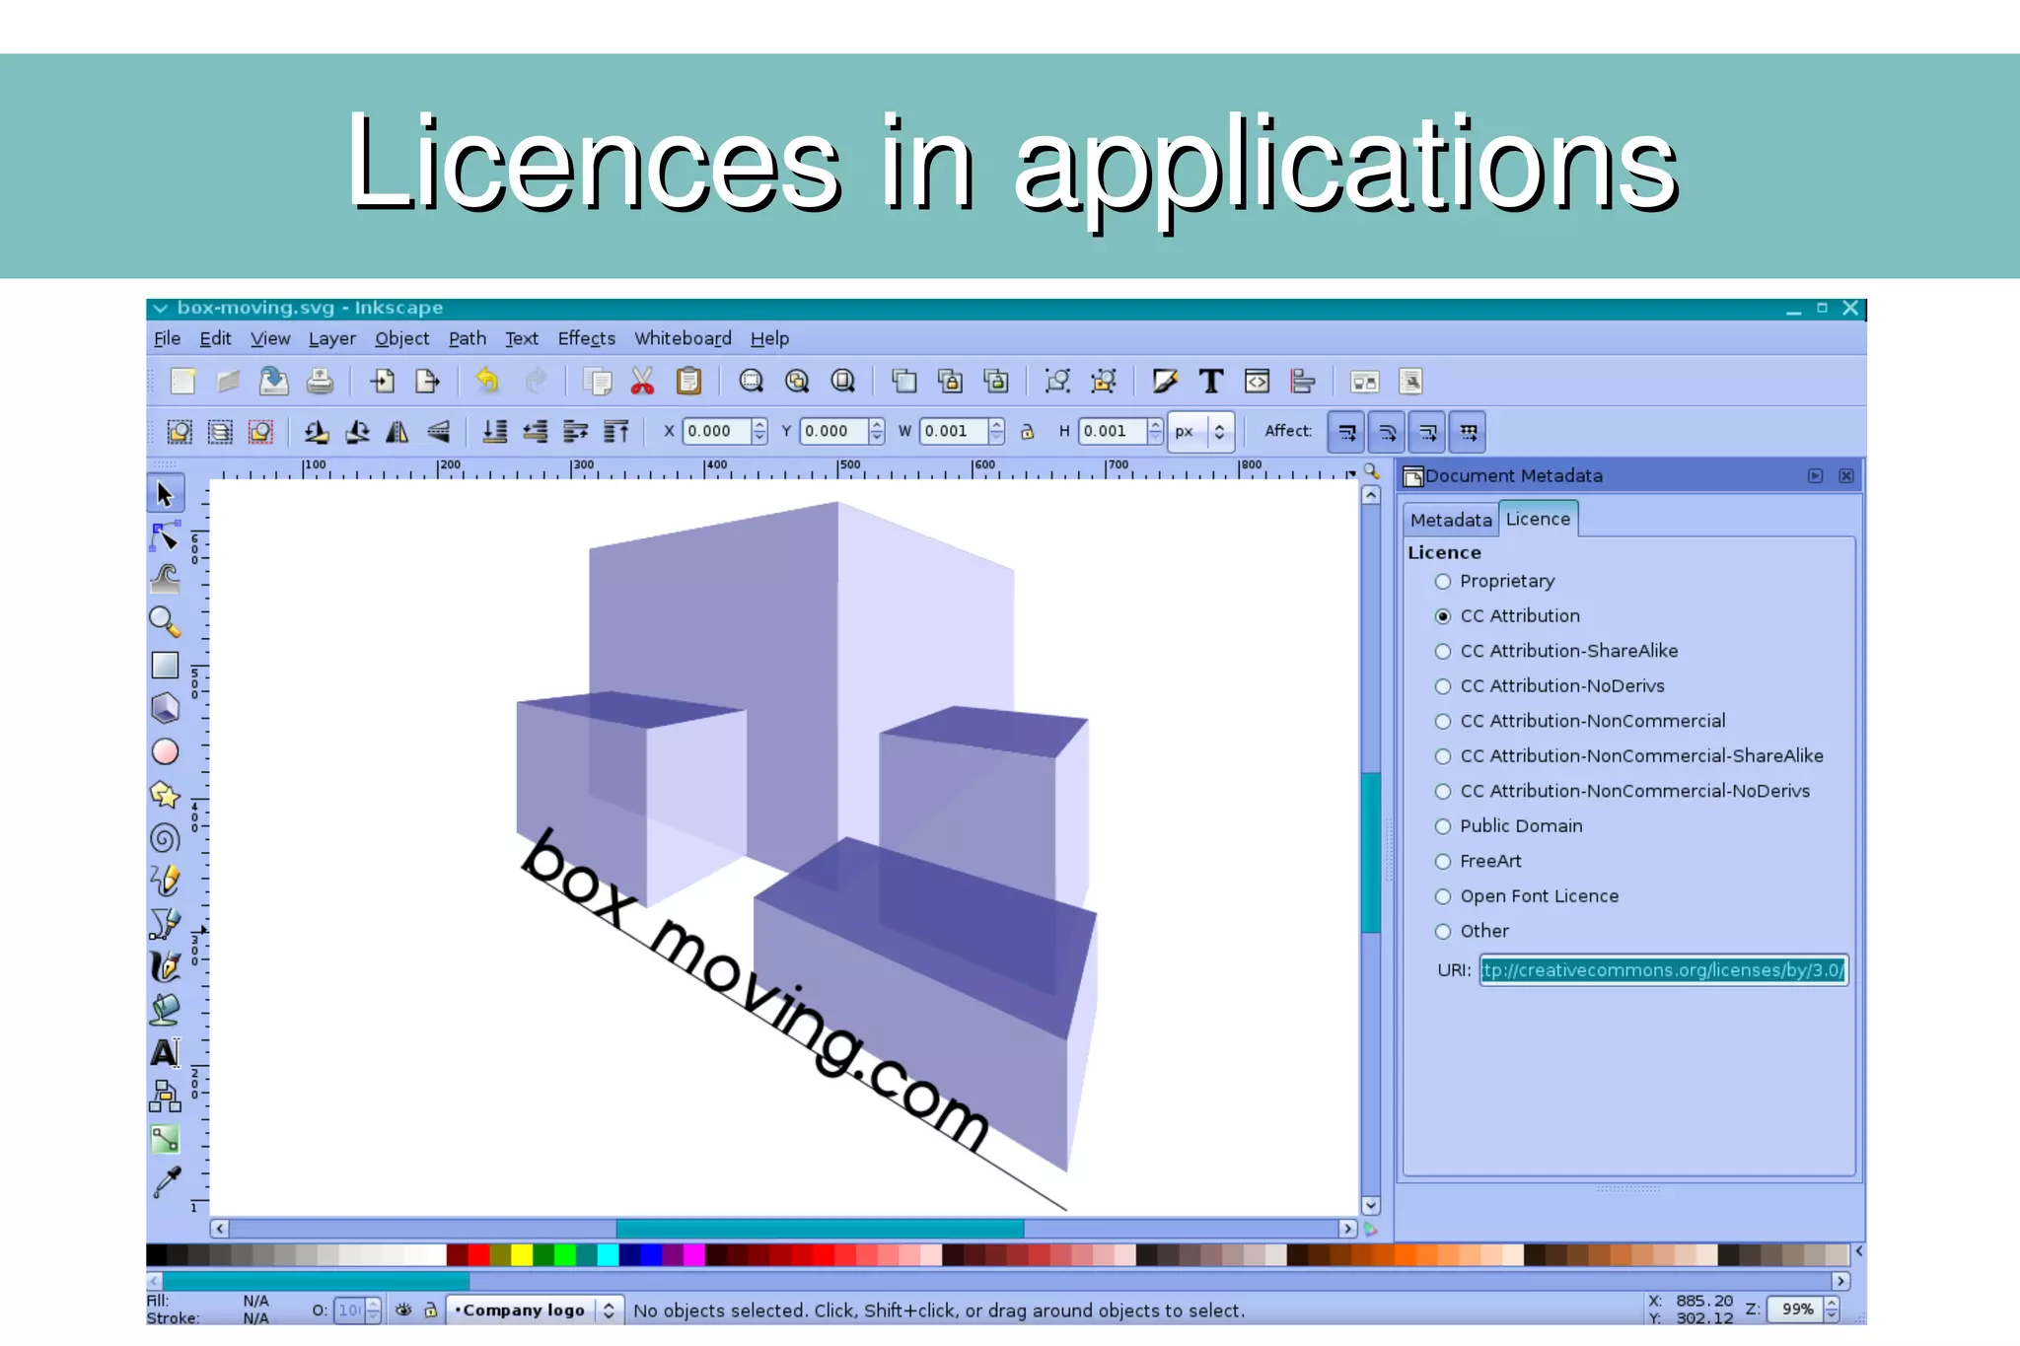Select the CC Attribution-ShareAlike licence
Screen dimensions: 2020x1346
click(1443, 652)
